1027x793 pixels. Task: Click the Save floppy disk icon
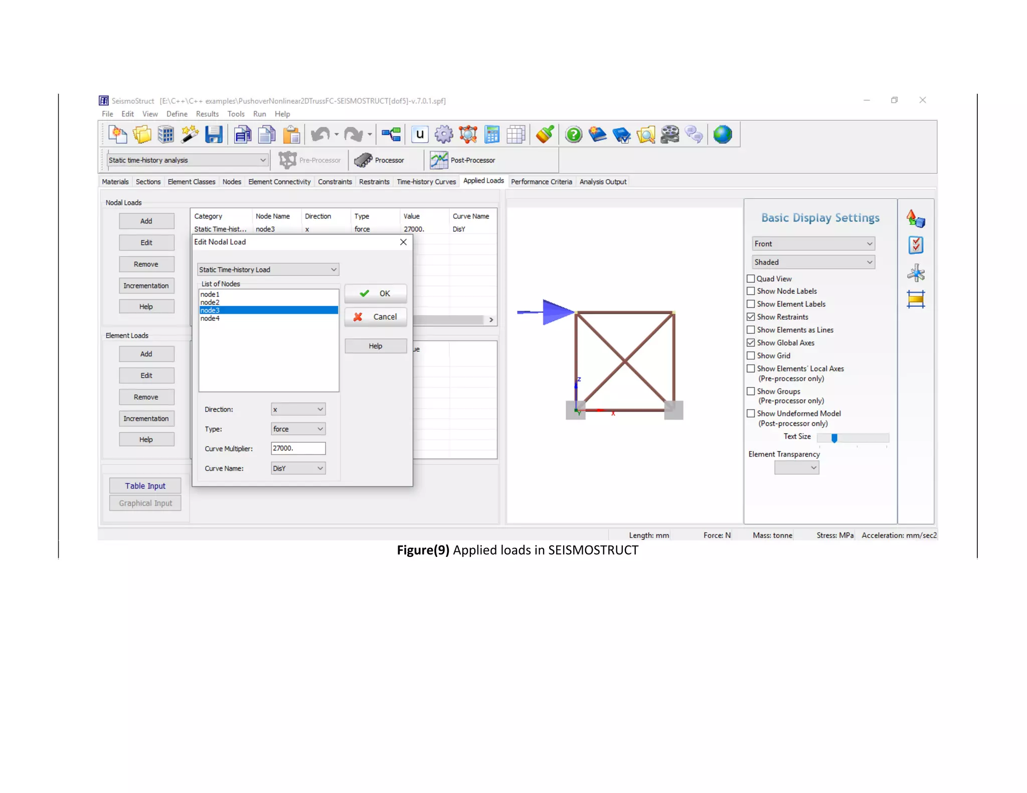pos(214,134)
